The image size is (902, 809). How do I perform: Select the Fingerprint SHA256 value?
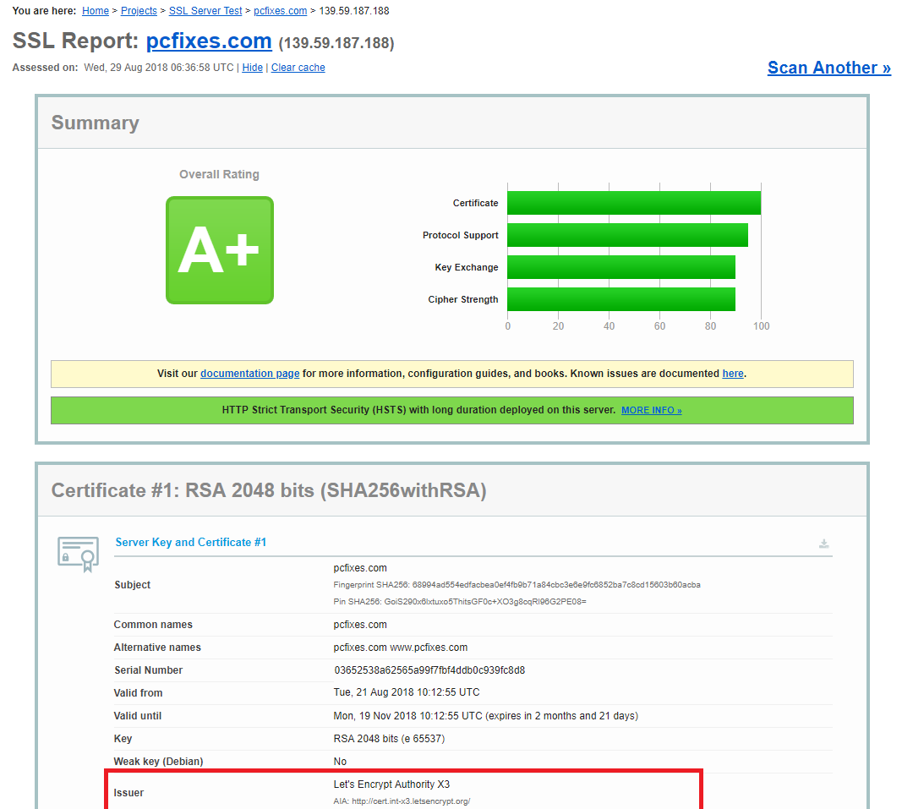[556, 585]
